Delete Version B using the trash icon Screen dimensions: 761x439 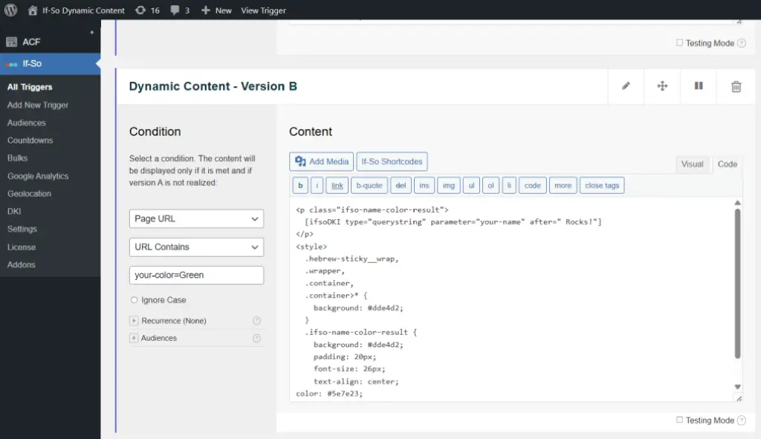pos(736,87)
